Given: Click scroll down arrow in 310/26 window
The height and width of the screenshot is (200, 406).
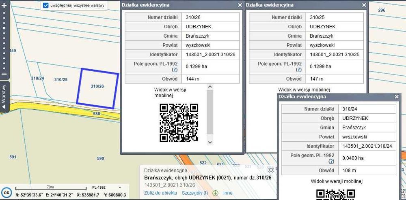Looking at the screenshot, I should 210,142.
